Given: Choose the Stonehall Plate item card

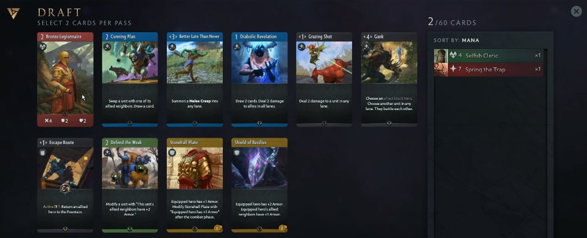Looking at the screenshot, I should pyautogui.click(x=195, y=185).
